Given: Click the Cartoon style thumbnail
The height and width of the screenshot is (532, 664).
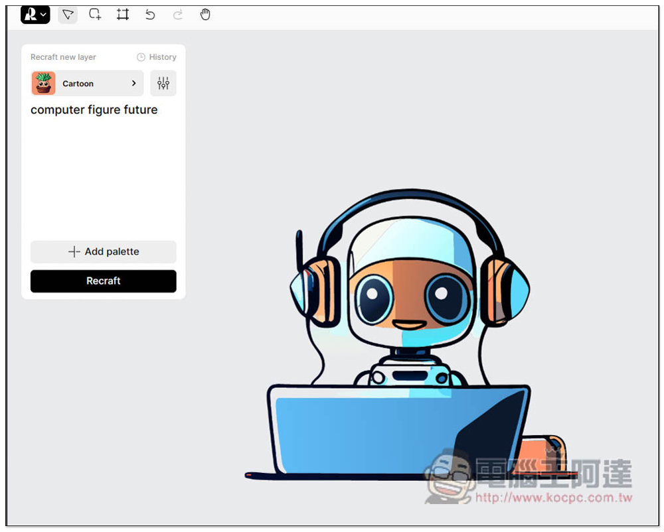Looking at the screenshot, I should pyautogui.click(x=43, y=84).
